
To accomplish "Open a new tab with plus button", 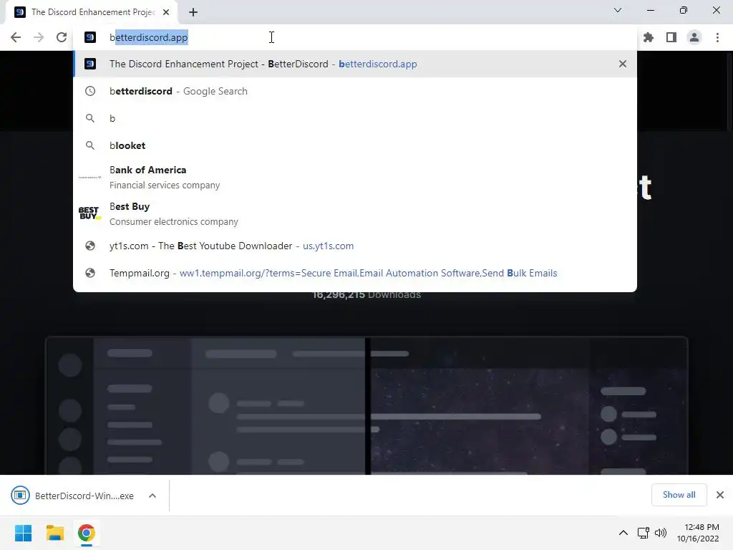I will 193,12.
